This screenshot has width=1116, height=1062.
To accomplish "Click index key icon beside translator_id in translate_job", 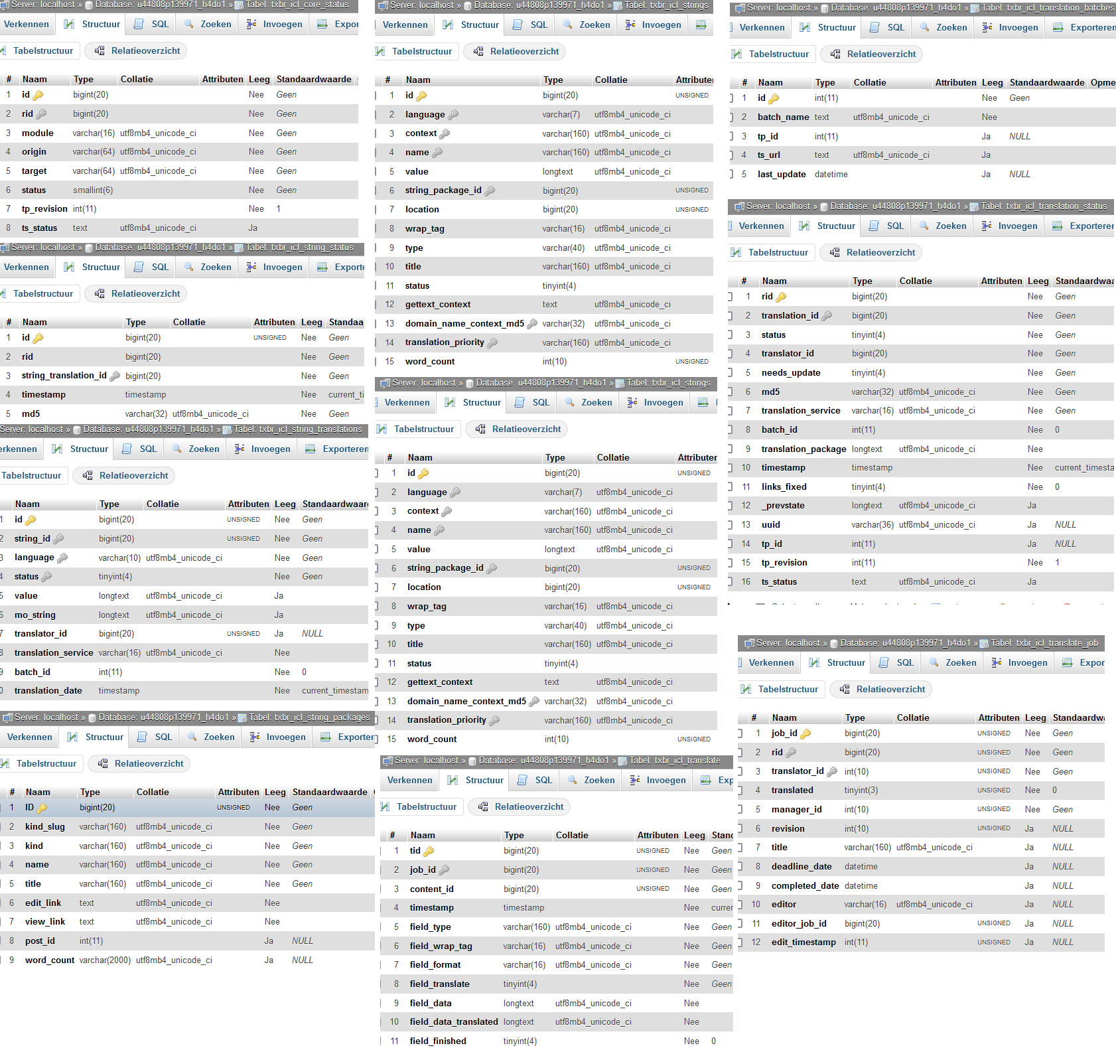I will [832, 771].
